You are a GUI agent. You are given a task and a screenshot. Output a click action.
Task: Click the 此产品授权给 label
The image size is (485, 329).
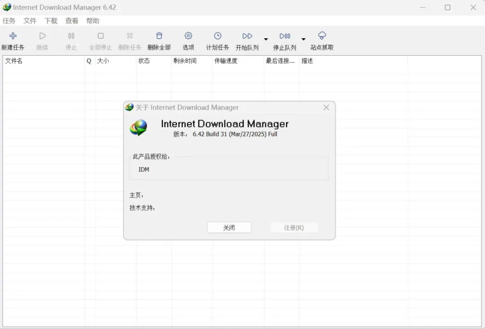(151, 156)
